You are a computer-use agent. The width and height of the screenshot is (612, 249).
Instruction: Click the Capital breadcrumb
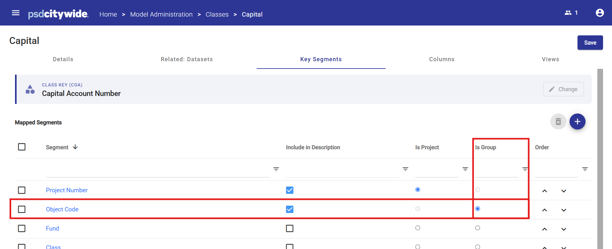click(x=252, y=14)
